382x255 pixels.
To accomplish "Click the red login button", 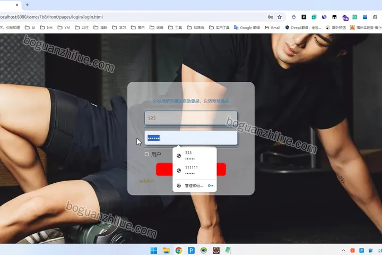I will pos(191,169).
